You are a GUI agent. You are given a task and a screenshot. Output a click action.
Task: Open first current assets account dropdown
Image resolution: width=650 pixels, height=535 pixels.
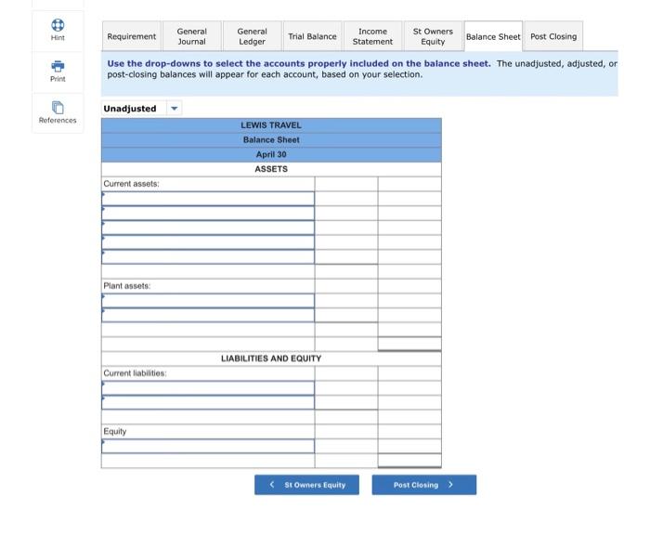pos(208,199)
